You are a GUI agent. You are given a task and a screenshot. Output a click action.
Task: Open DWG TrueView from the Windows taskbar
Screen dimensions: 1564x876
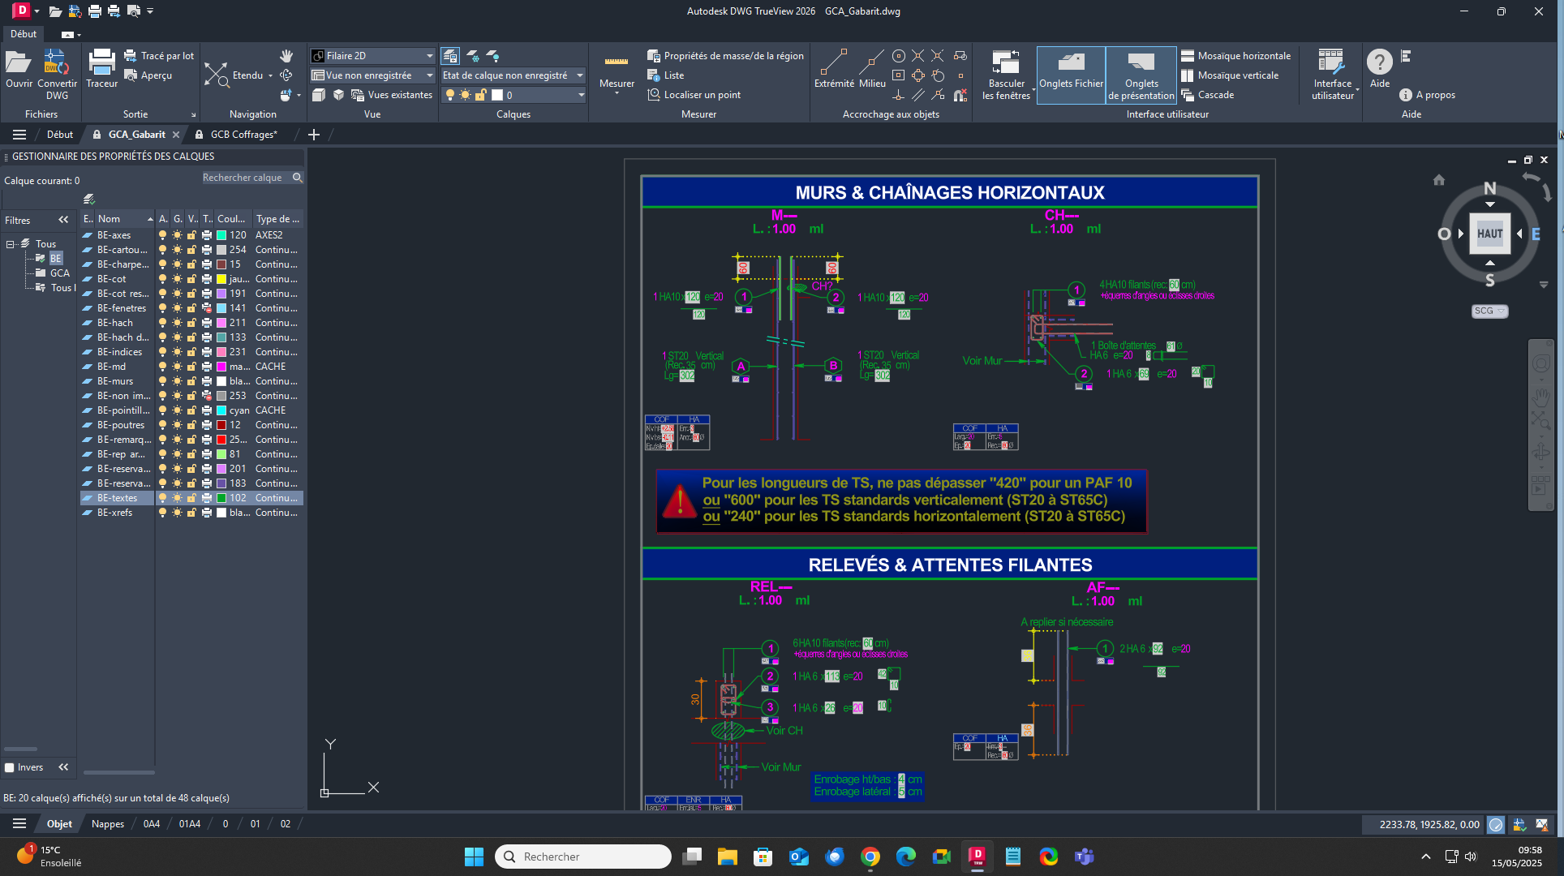pyautogui.click(x=977, y=856)
